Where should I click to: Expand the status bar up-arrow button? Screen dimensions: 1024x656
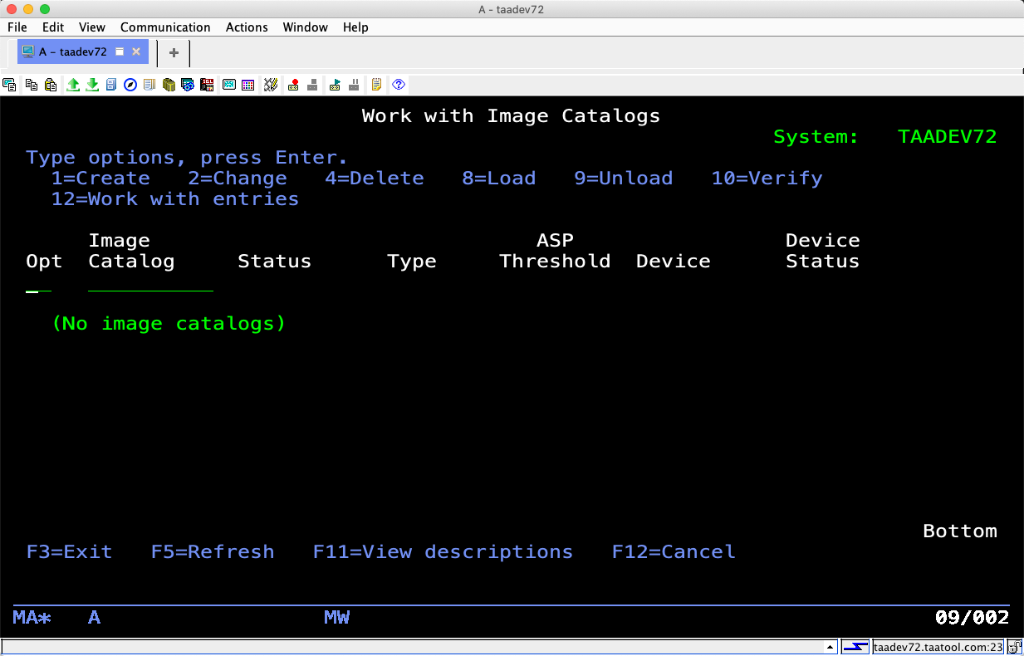click(x=830, y=647)
